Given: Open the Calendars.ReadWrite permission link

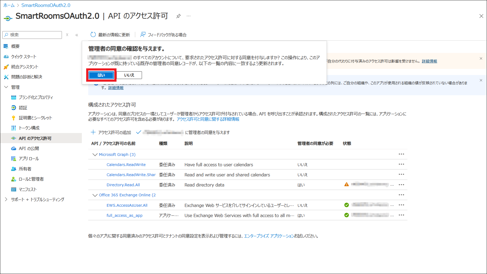Looking at the screenshot, I should (x=126, y=165).
